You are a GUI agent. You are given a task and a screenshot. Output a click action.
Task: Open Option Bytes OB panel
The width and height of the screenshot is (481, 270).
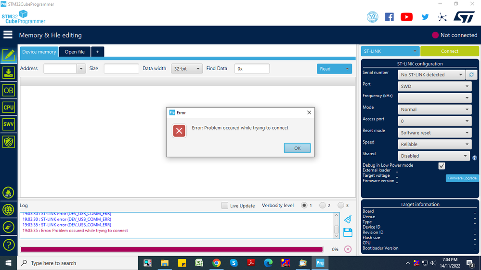(8, 90)
